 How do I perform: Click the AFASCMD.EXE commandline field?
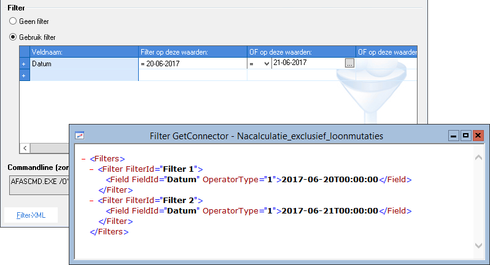39,185
